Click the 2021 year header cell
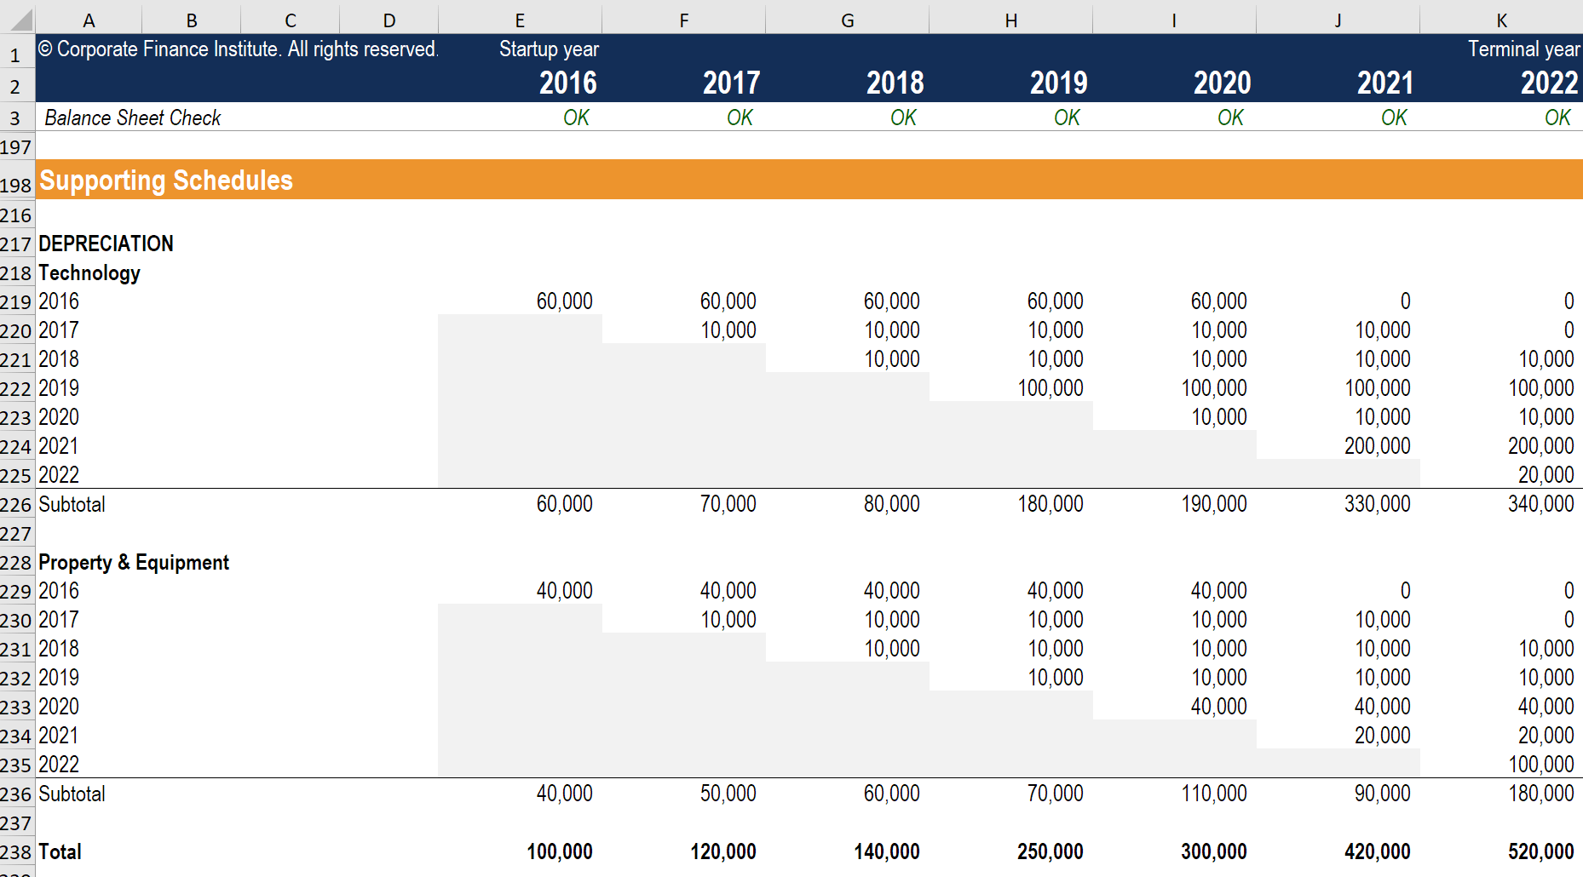The image size is (1583, 877). tap(1384, 83)
